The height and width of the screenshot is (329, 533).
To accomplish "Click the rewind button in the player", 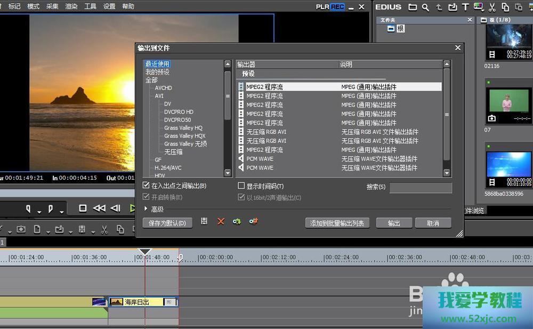I will pos(99,208).
